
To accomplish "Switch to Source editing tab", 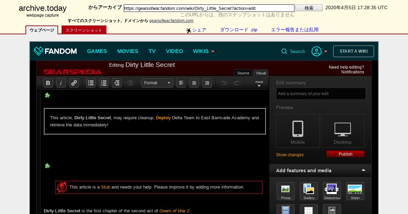I will click(243, 73).
